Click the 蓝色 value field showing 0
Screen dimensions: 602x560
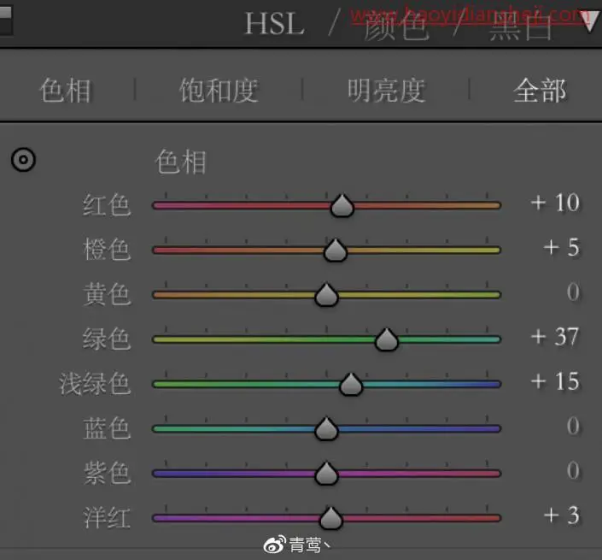point(573,426)
